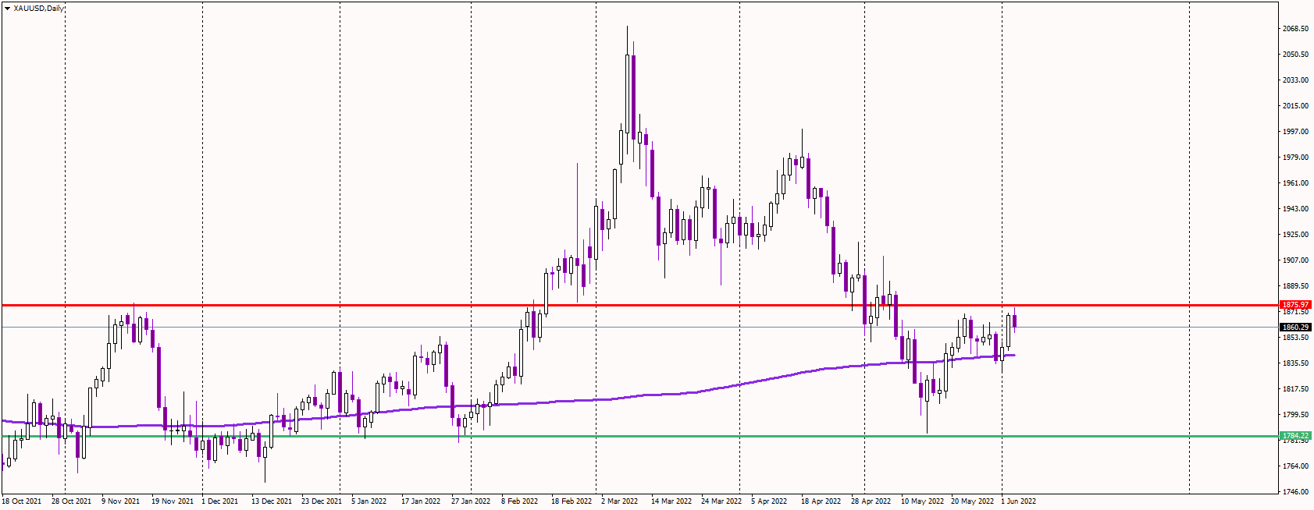Select the red horizontal line at 1875.97
Image resolution: width=1314 pixels, height=510 pixels.
point(640,305)
